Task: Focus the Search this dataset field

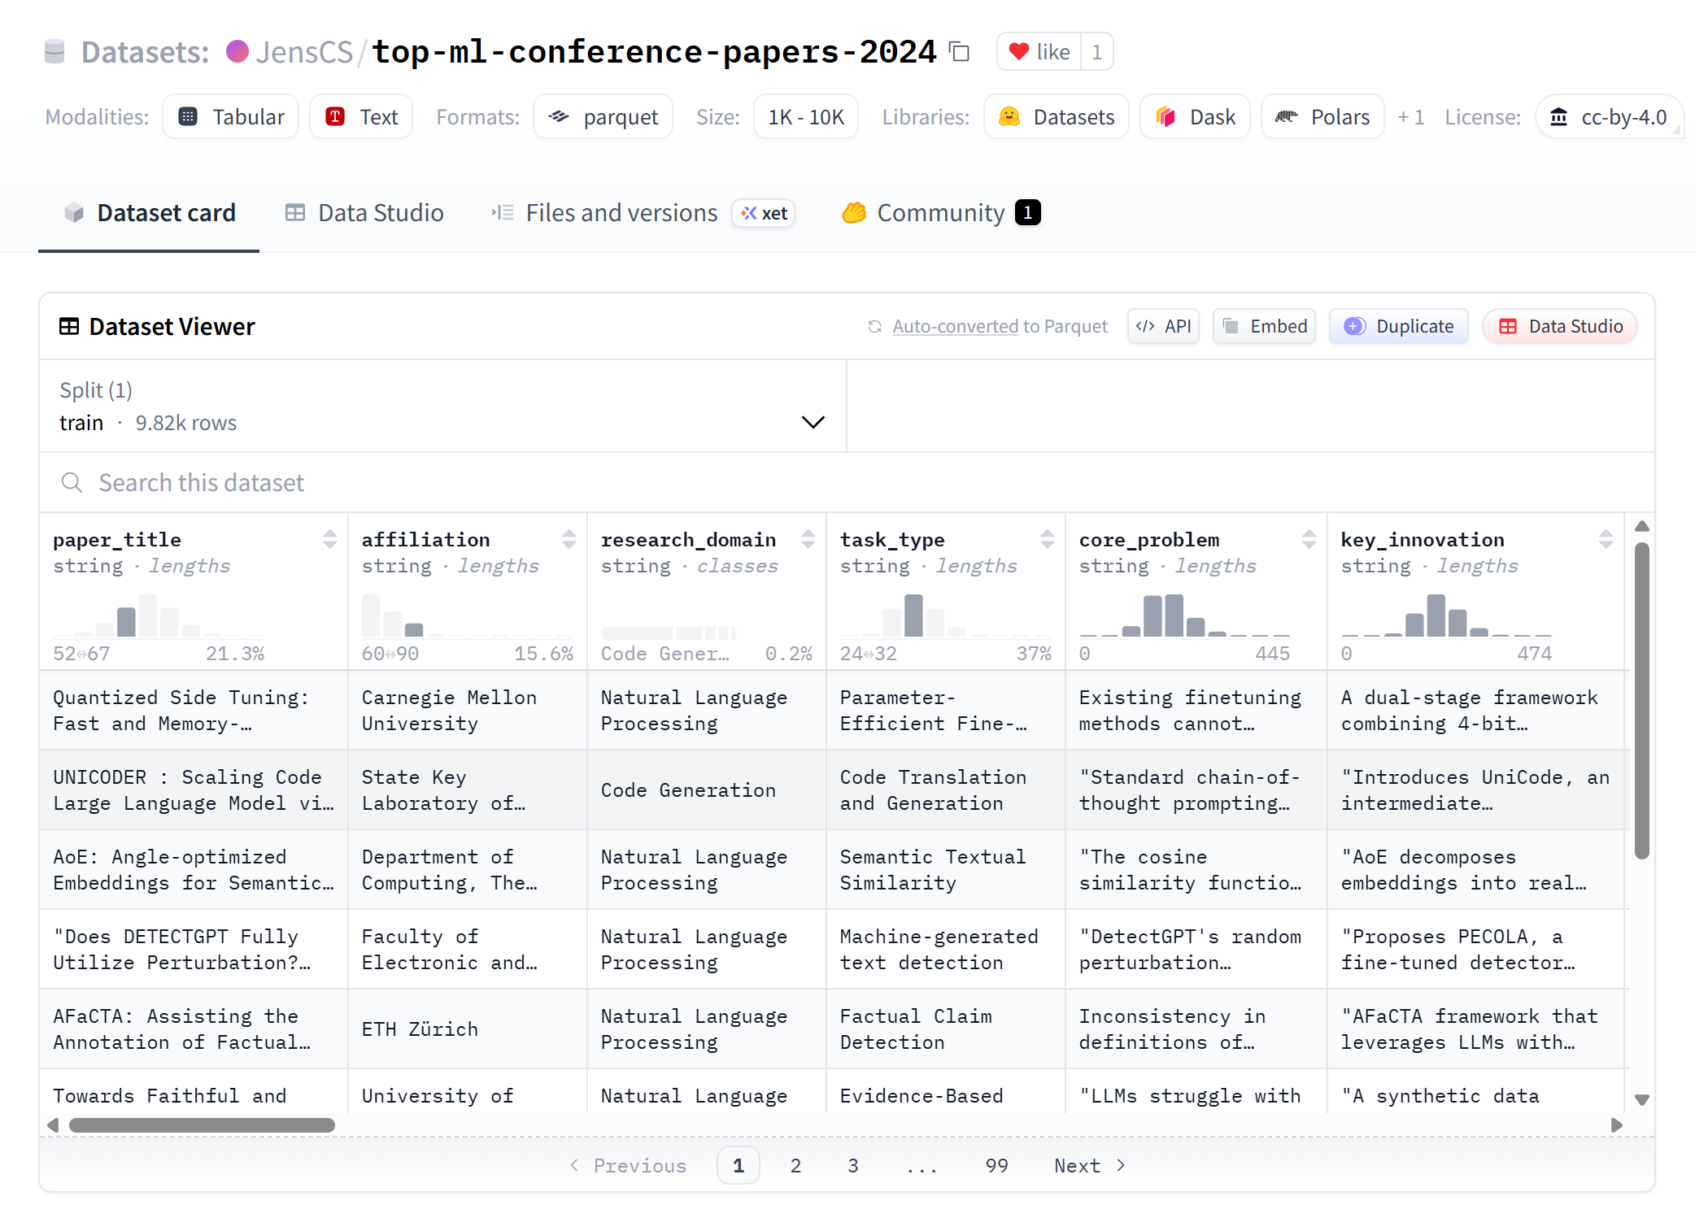Action: pyautogui.click(x=847, y=482)
